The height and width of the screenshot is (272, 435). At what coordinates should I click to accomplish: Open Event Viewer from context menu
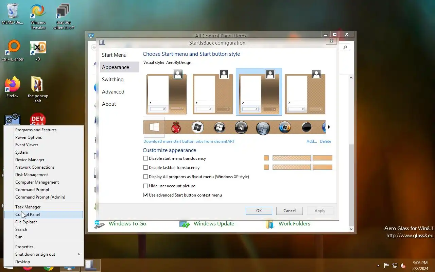click(x=43, y=145)
